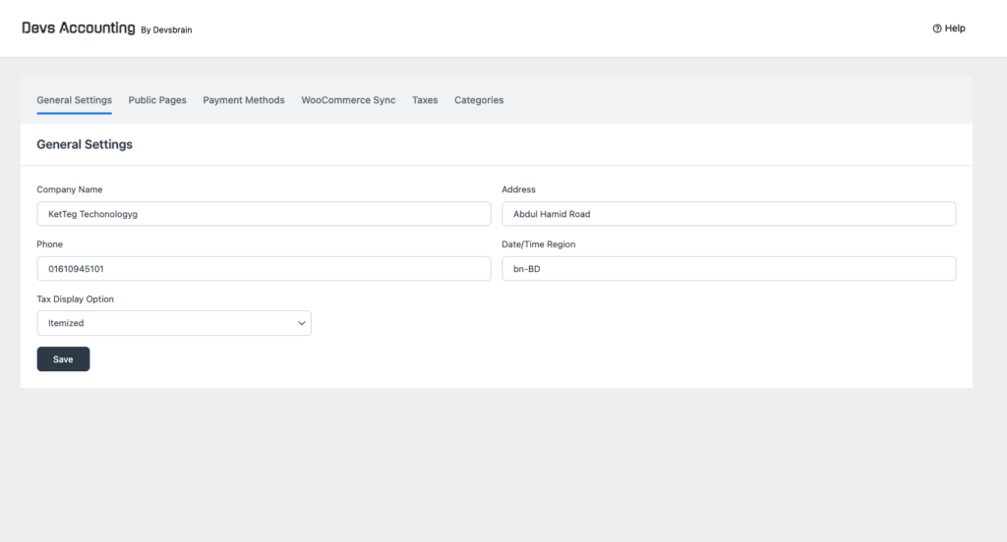
Task: Click the Devs Accounting logo title
Action: (79, 28)
